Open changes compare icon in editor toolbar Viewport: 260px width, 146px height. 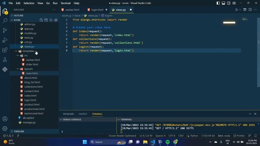(x=245, y=10)
